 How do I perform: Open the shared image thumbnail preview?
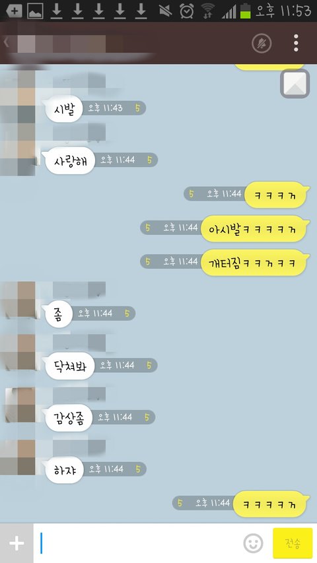click(x=295, y=84)
